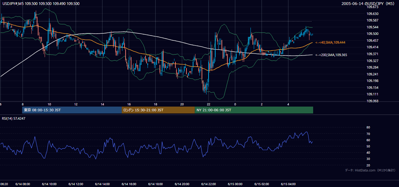Click hour tick 14 below the chart
The width and height of the screenshot is (399, 187).
click(102, 104)
